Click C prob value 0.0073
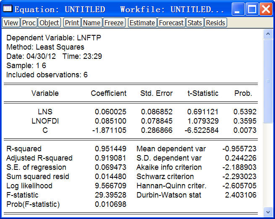This screenshot has height=219, width=275. (x=245, y=130)
